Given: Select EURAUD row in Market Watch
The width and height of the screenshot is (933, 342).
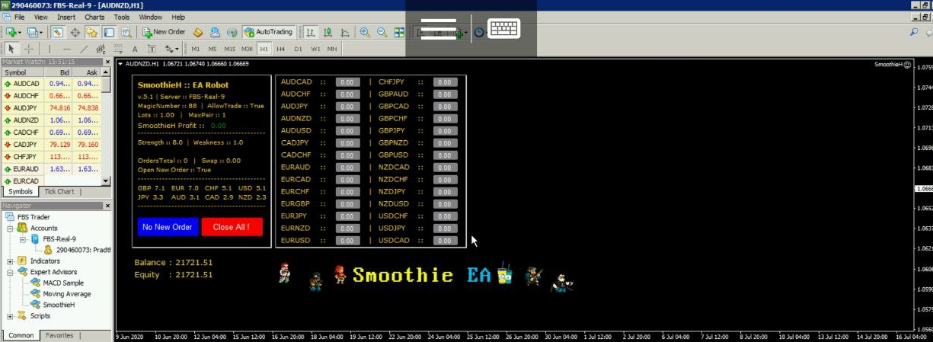Looking at the screenshot, I should click(x=51, y=169).
